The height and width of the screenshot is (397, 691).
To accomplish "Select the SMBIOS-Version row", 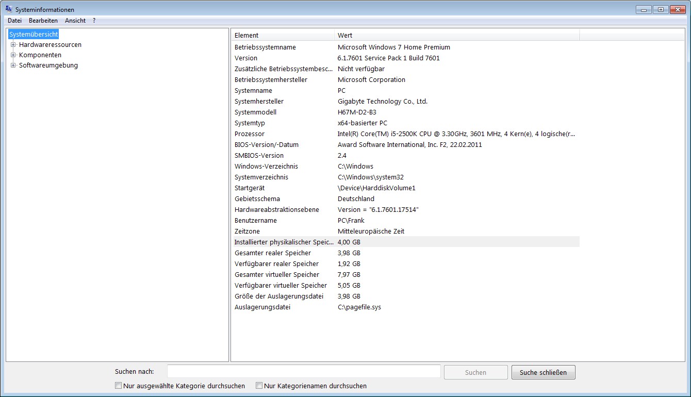I will tap(405, 155).
